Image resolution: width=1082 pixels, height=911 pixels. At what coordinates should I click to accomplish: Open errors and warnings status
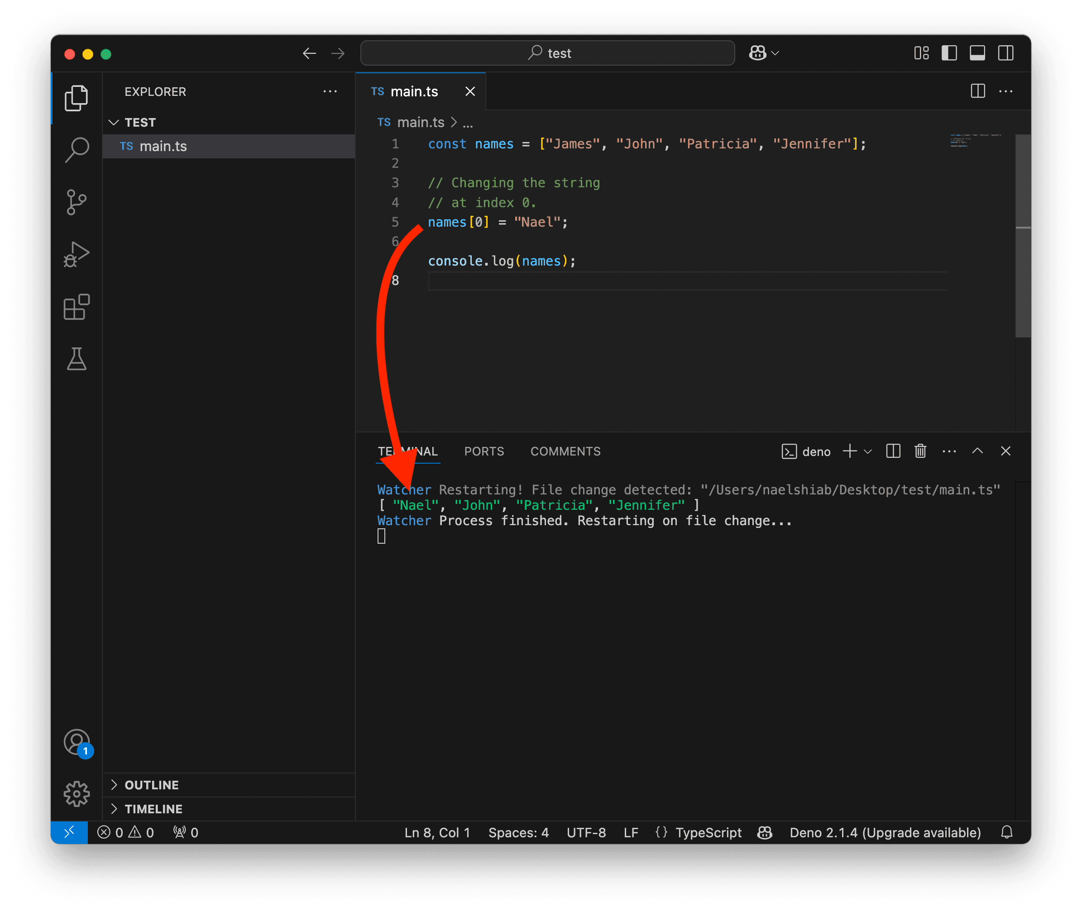pos(125,832)
